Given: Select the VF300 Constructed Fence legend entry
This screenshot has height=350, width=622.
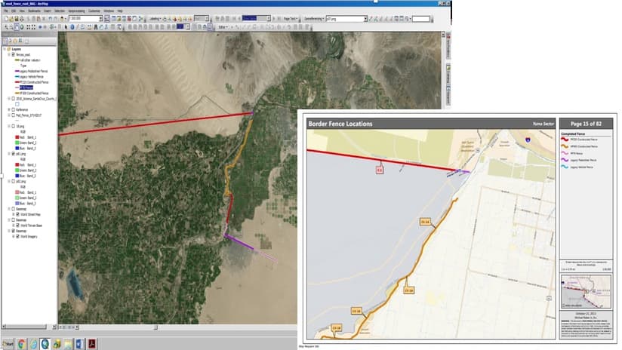Looking at the screenshot, I should click(x=34, y=93).
